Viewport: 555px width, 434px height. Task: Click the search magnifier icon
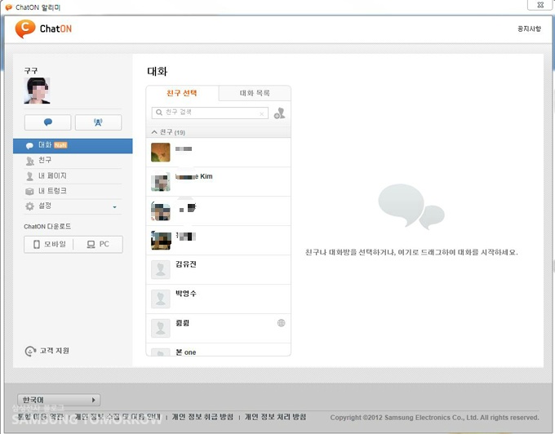pos(159,113)
